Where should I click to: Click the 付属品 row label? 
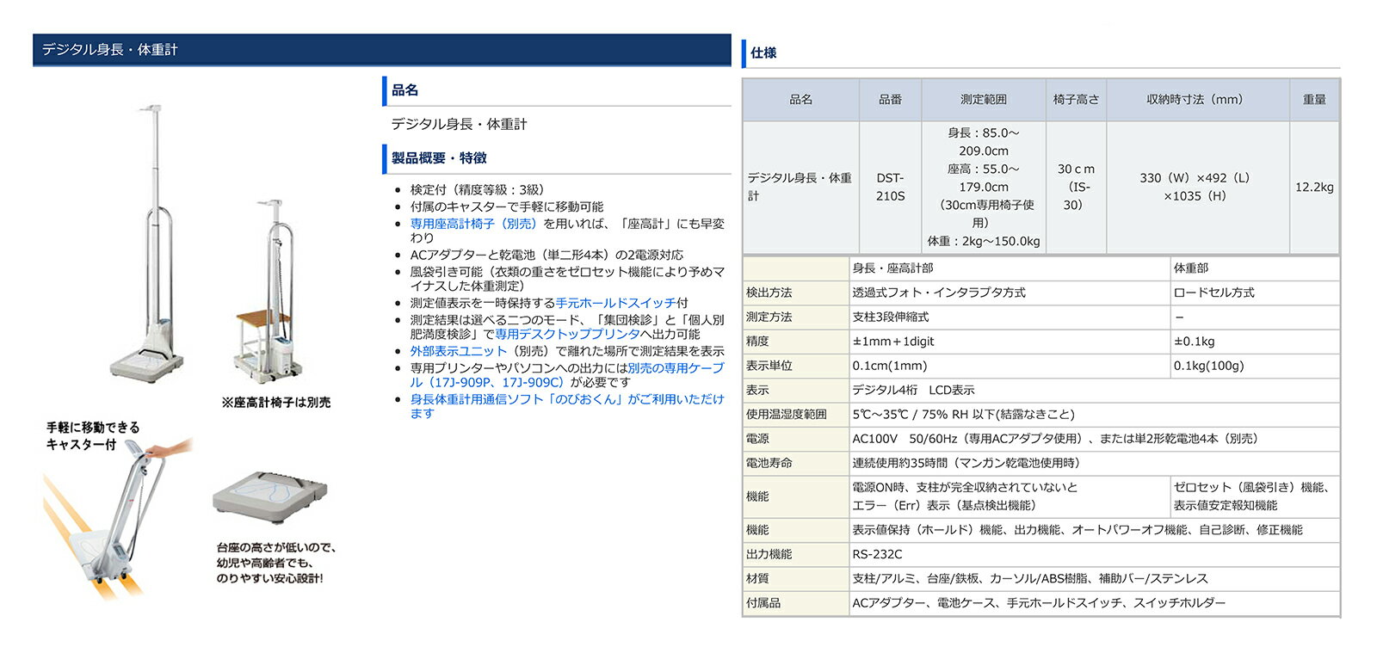(x=763, y=603)
